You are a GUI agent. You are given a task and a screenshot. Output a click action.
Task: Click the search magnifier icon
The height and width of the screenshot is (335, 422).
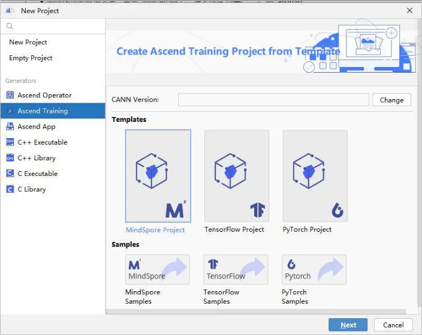tap(10, 26)
